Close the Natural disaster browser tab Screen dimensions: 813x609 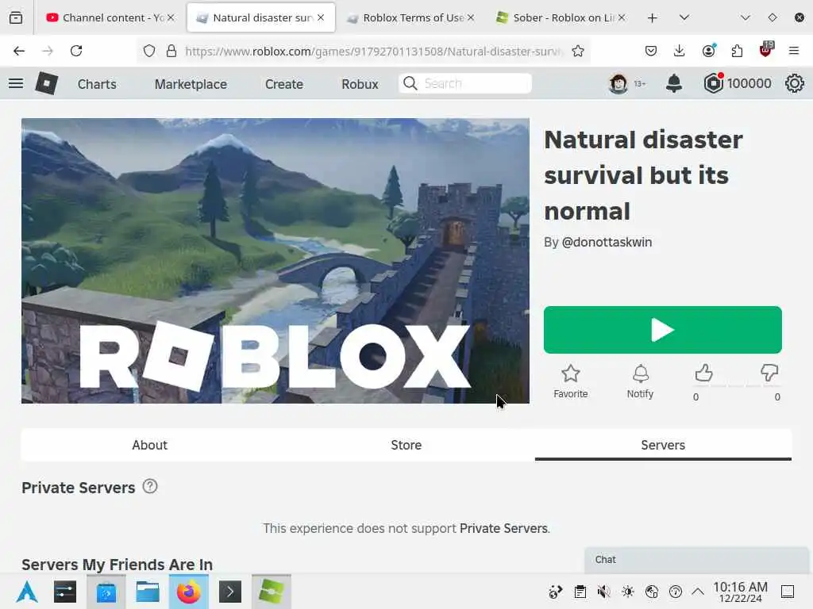[x=321, y=17]
